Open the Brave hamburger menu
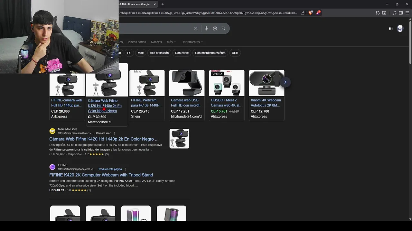 (407, 13)
